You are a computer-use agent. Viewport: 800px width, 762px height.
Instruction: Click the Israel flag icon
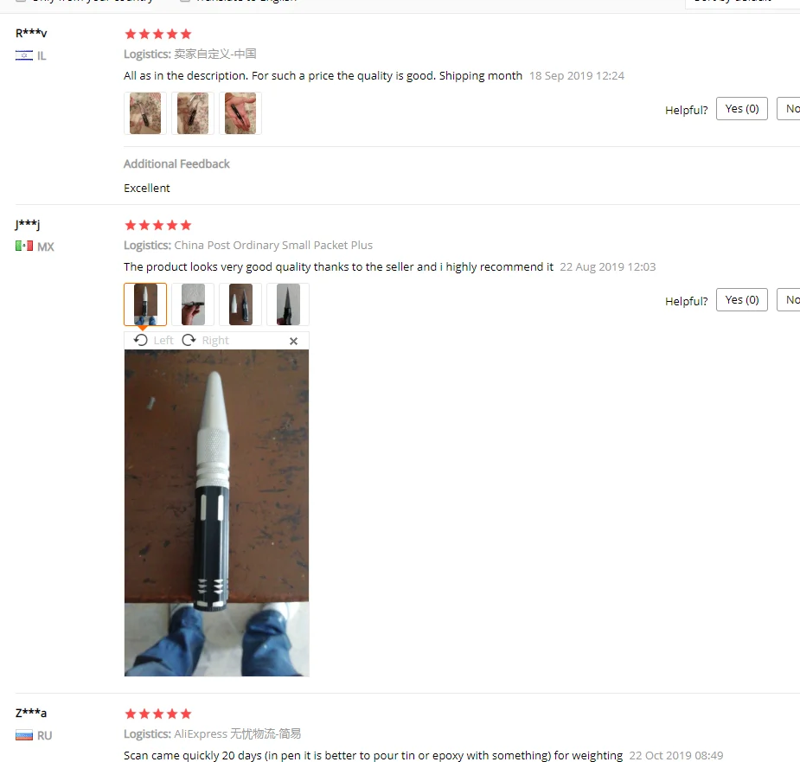click(24, 55)
